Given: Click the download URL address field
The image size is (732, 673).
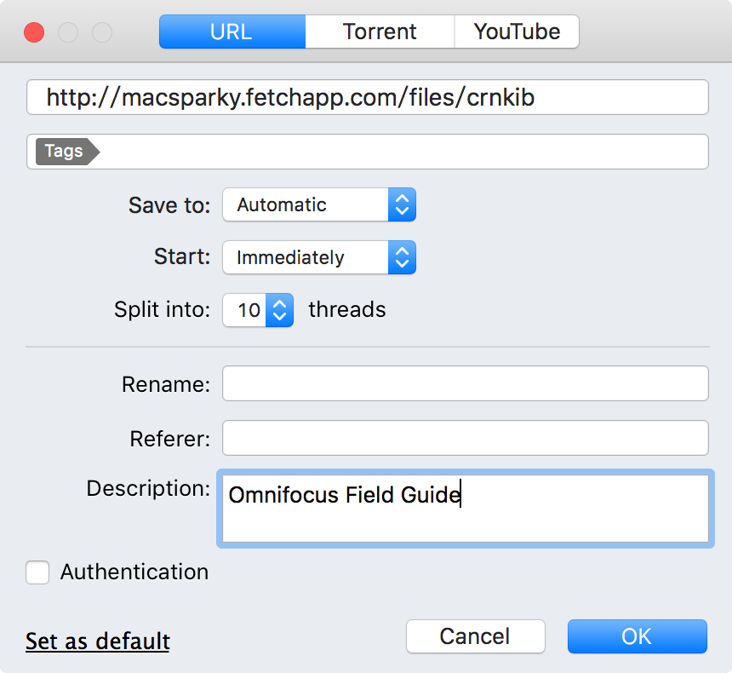Looking at the screenshot, I should (x=368, y=97).
